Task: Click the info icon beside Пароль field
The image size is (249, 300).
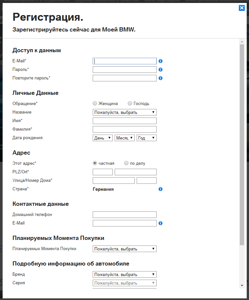Action: (x=161, y=70)
